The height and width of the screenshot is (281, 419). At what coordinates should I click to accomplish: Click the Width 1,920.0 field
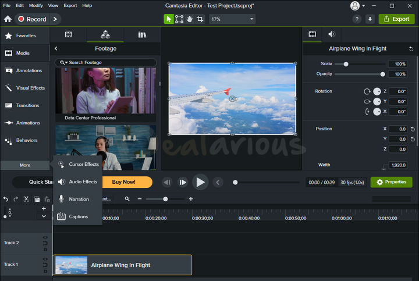398,165
